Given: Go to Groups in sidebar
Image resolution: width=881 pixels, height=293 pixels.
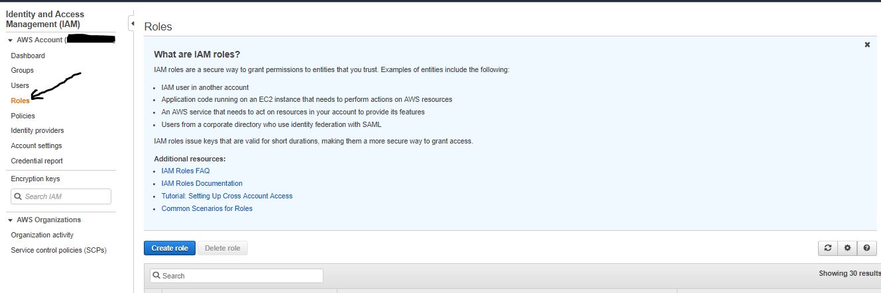Looking at the screenshot, I should [23, 70].
